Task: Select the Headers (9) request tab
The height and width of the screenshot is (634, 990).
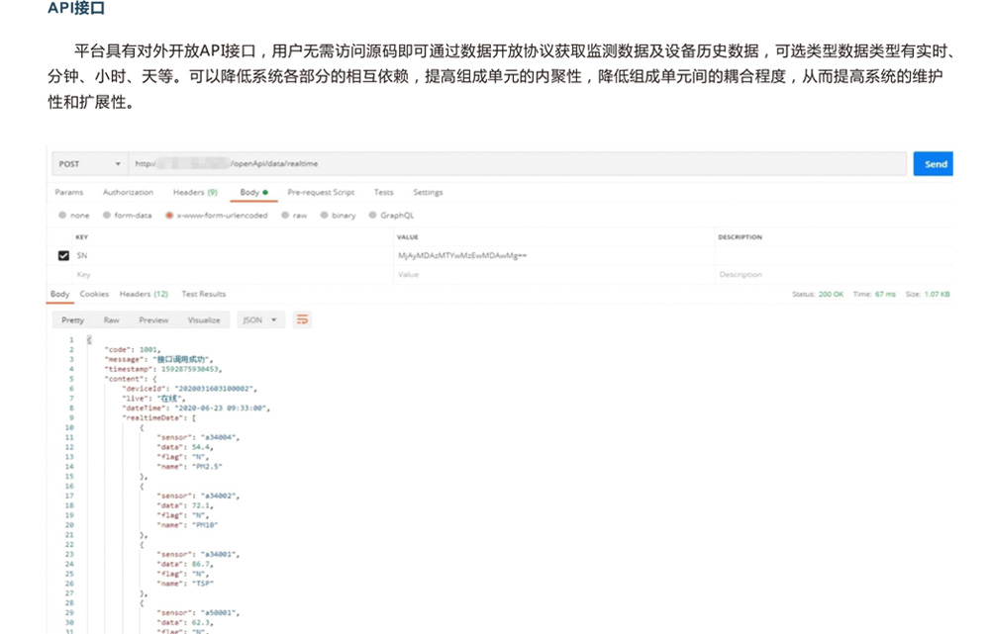Action: click(x=195, y=192)
